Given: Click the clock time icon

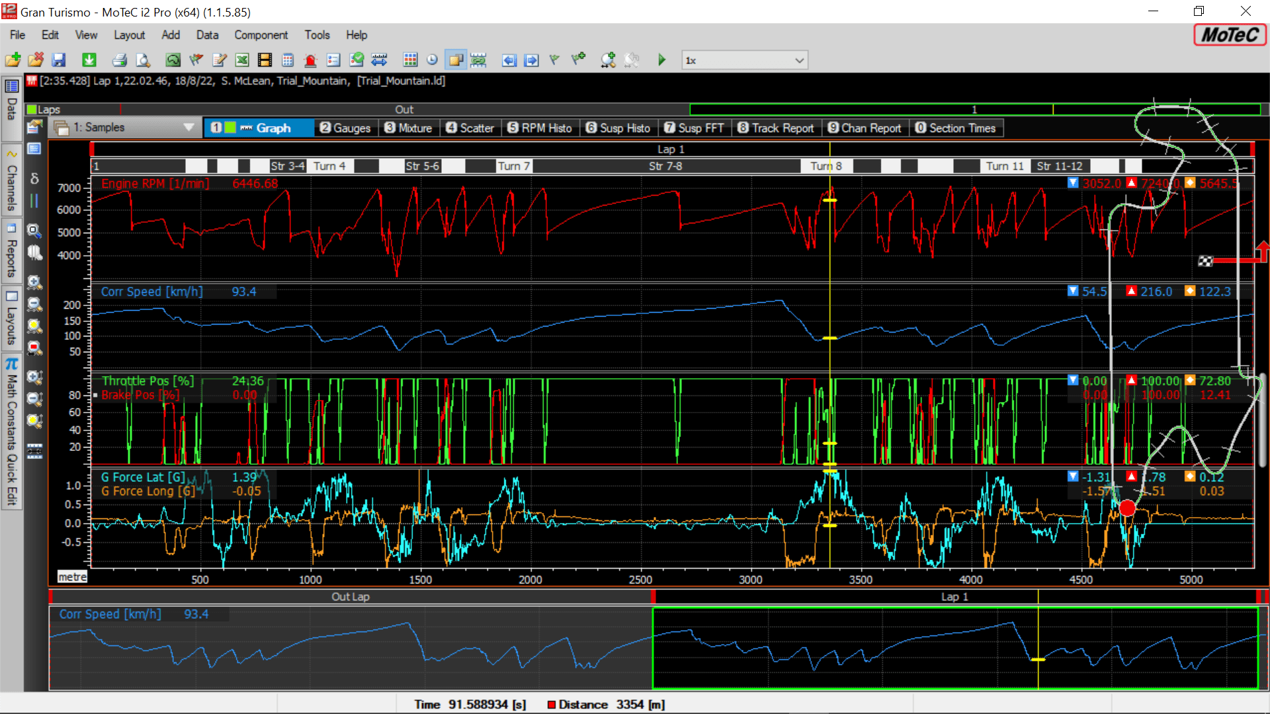Looking at the screenshot, I should (432, 60).
